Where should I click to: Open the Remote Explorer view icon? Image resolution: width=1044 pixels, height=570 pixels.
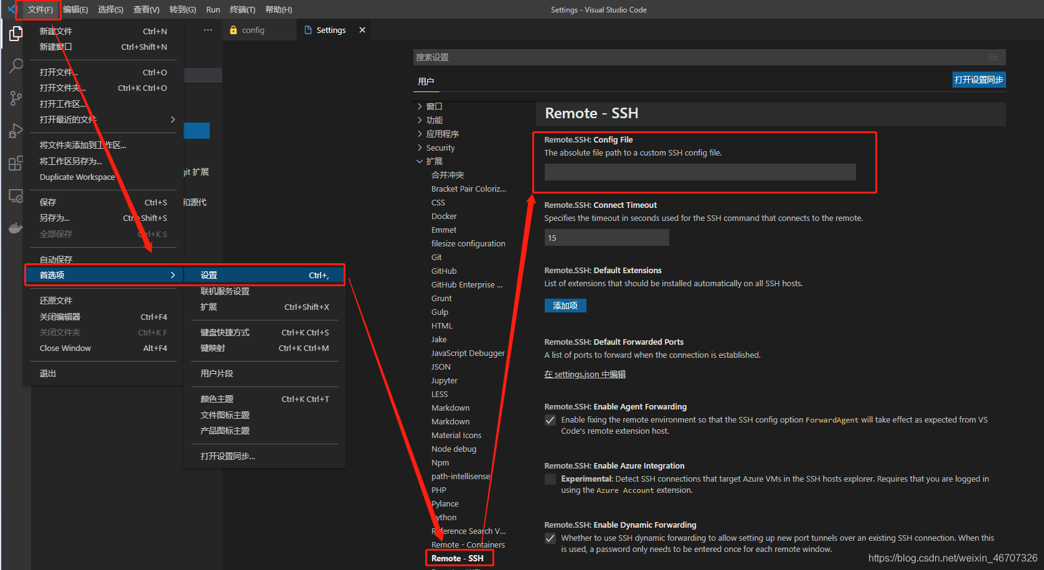[x=16, y=196]
